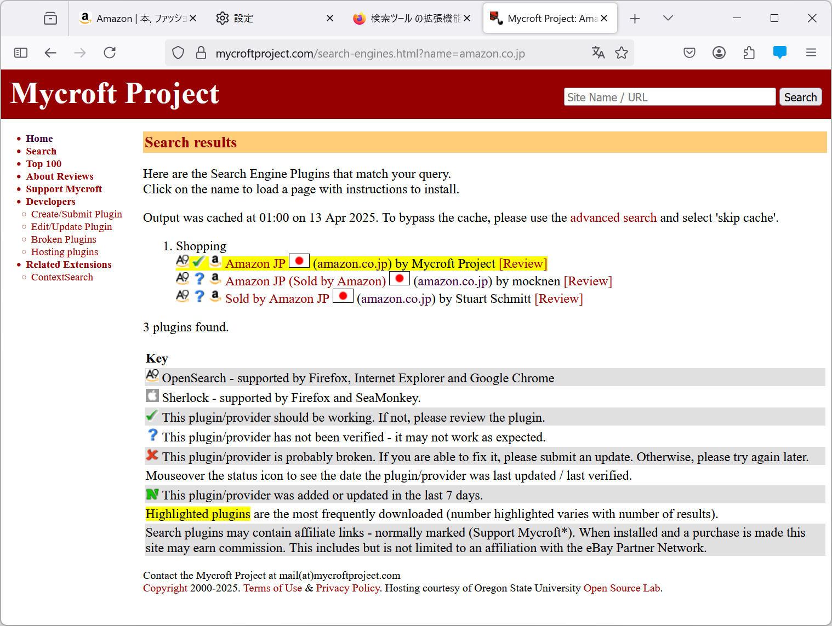This screenshot has width=832, height=626.
Task: Open the list of all tabs chevron
Action: 668,18
